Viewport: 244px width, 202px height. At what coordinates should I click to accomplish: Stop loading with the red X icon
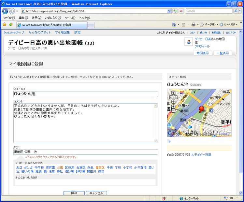(181, 11)
